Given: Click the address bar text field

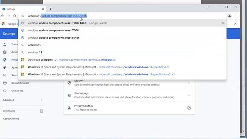Looking at the screenshot, I should (123, 16).
